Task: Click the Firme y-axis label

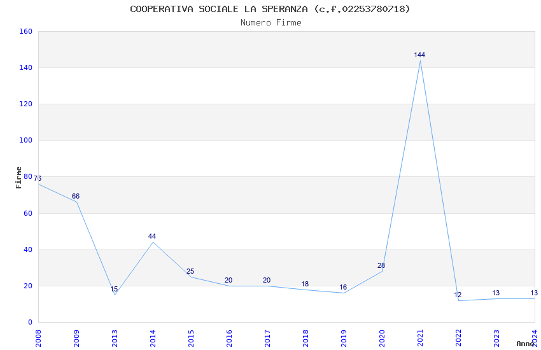Action: pos(18,178)
